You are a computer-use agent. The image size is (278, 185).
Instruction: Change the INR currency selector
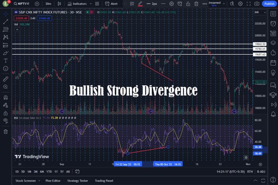[x=260, y=12]
